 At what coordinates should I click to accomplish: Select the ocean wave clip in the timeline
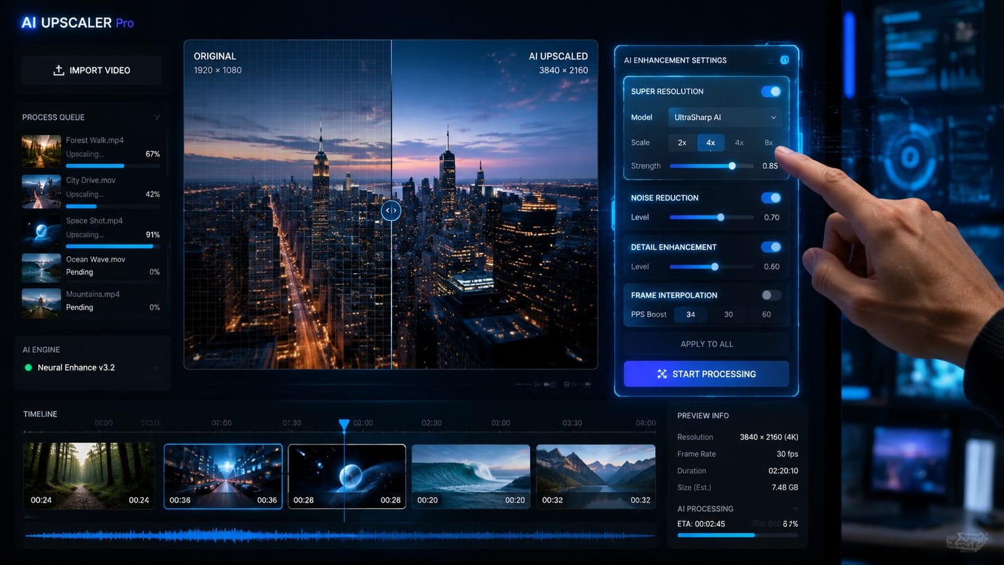point(471,476)
